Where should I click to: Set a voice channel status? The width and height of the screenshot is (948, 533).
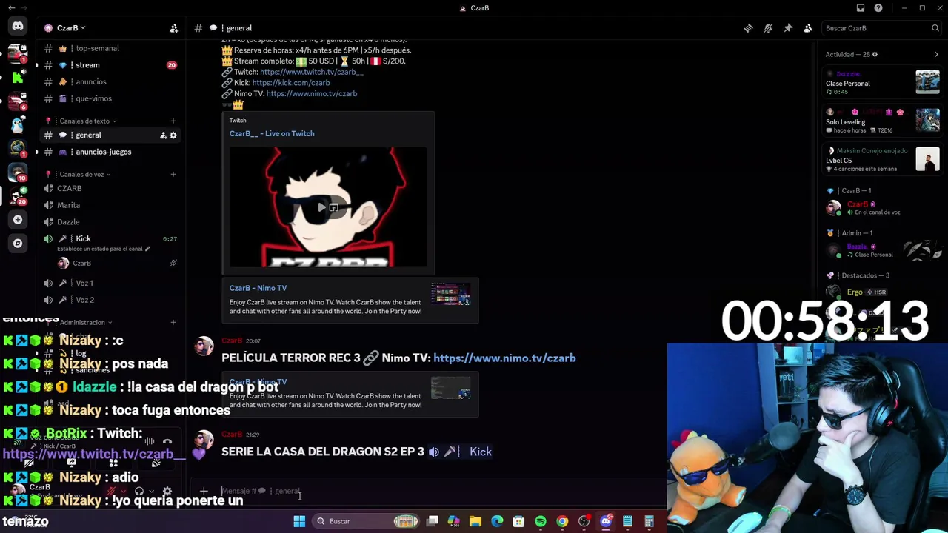click(104, 249)
